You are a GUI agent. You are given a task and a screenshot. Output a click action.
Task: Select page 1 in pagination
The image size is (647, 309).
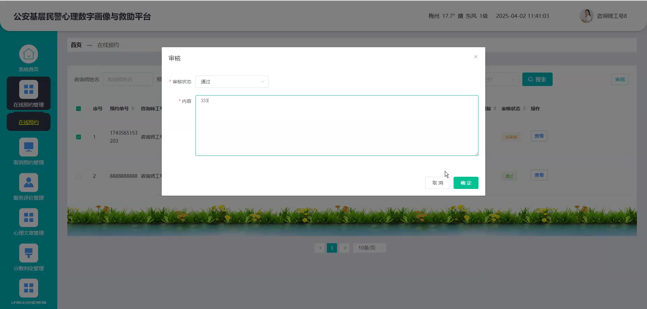pyautogui.click(x=332, y=248)
